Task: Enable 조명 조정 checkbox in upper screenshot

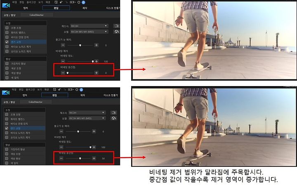Action: (7, 28)
